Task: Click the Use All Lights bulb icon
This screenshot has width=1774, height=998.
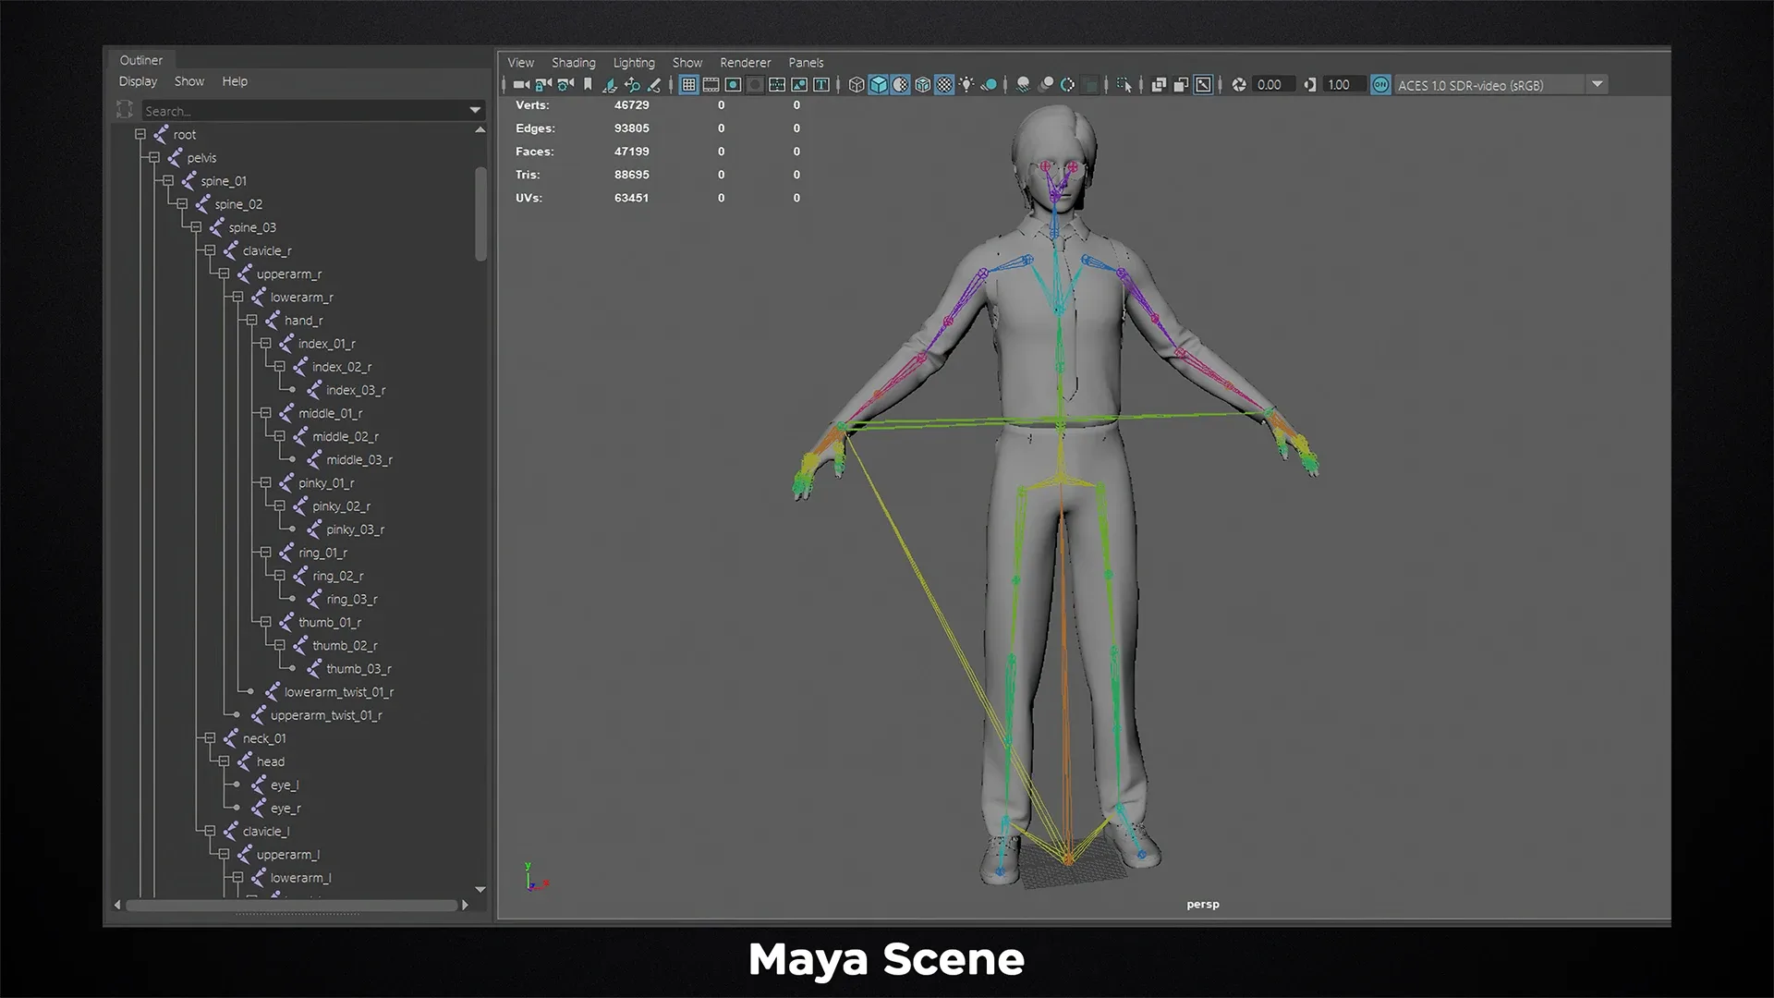Action: [966, 85]
